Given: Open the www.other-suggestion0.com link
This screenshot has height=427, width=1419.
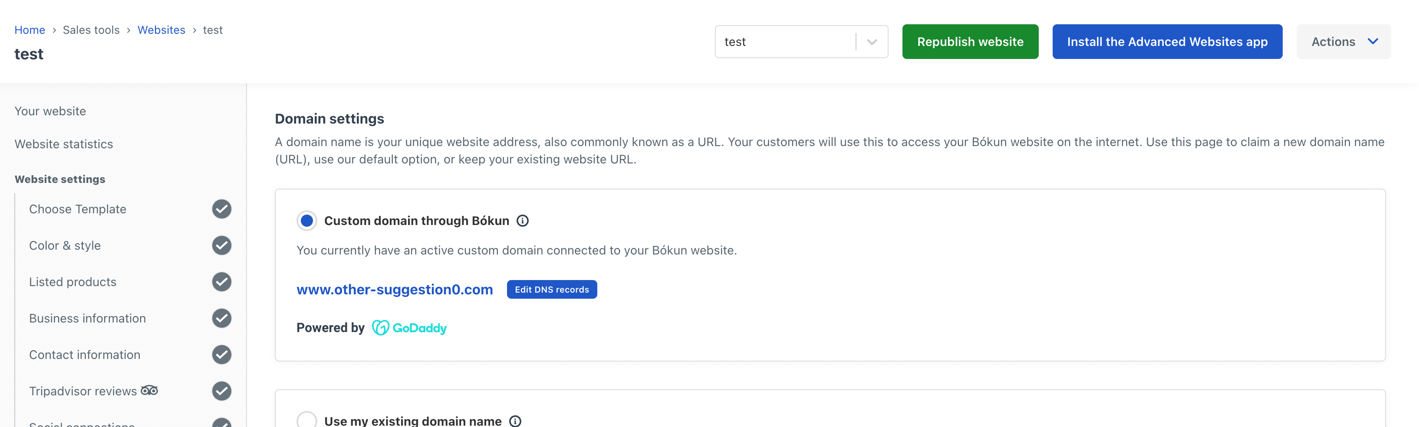Looking at the screenshot, I should point(395,290).
